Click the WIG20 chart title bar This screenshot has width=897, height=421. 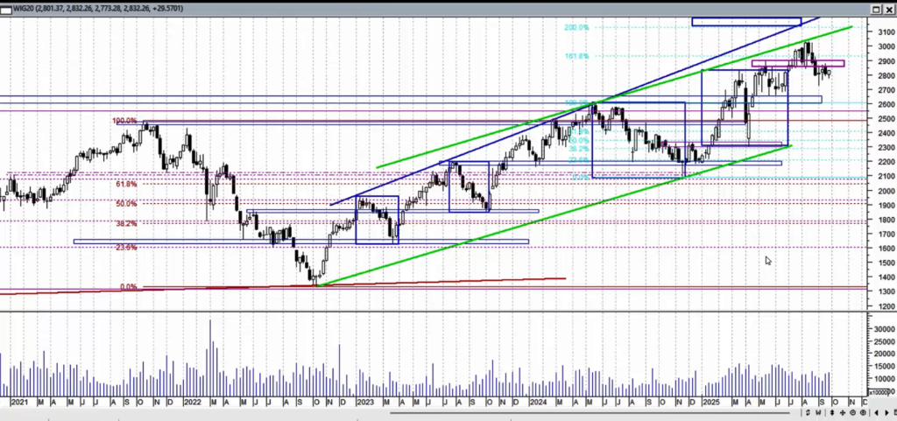[438, 9]
